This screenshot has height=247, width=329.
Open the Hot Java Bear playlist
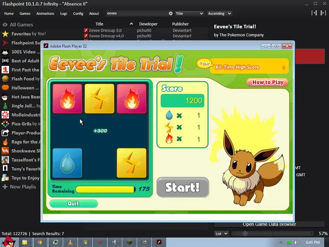(21, 97)
